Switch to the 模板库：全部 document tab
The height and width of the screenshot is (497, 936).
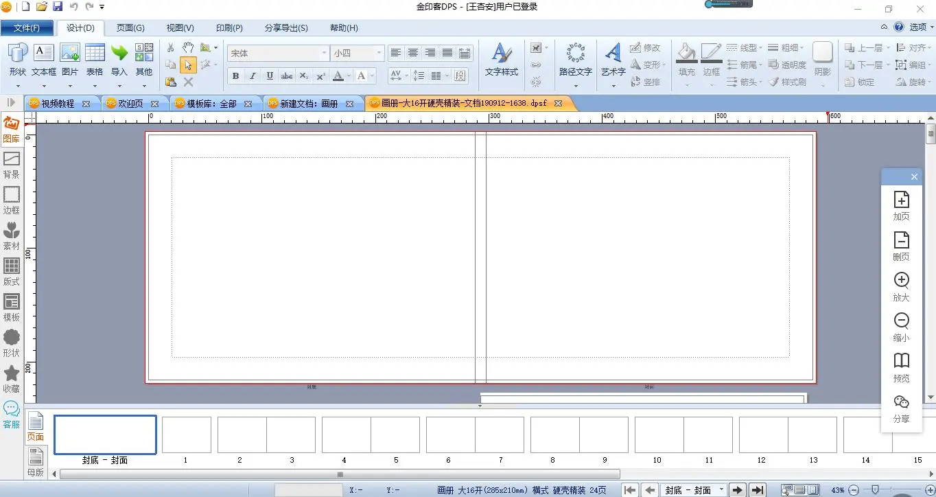[212, 104]
